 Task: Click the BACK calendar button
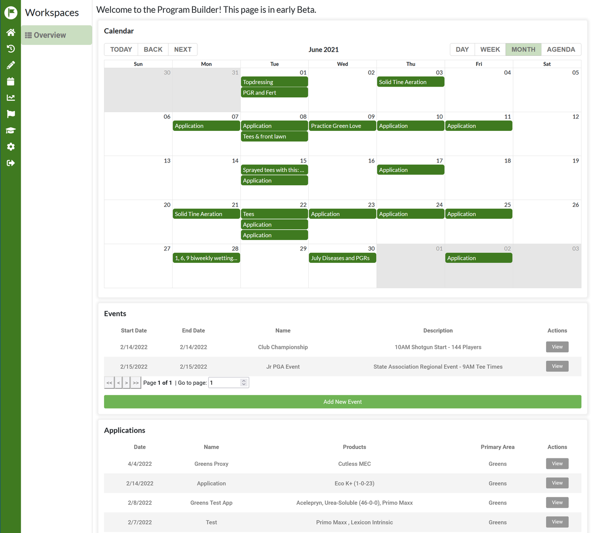153,49
